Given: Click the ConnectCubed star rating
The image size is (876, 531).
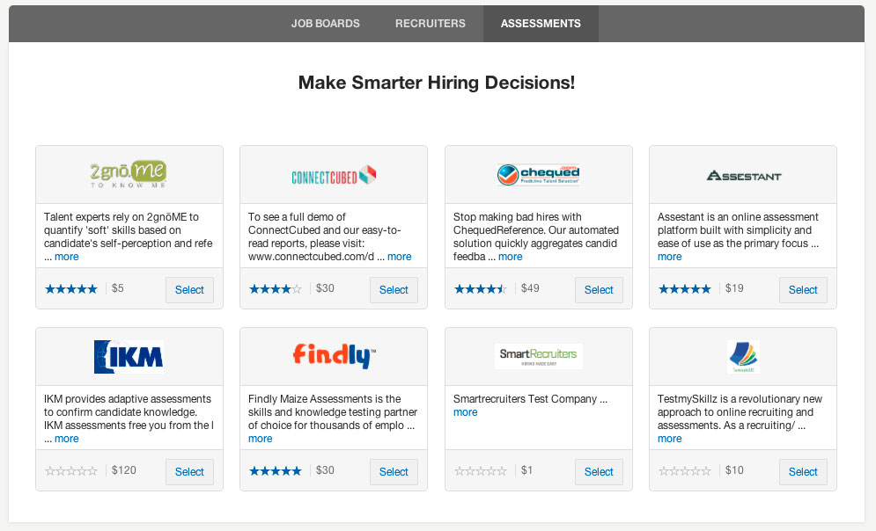Looking at the screenshot, I should click(x=276, y=289).
